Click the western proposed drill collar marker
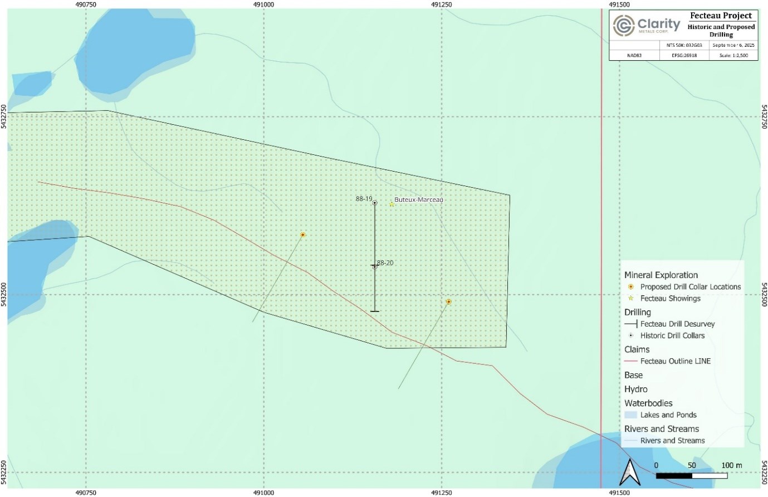 (x=302, y=235)
